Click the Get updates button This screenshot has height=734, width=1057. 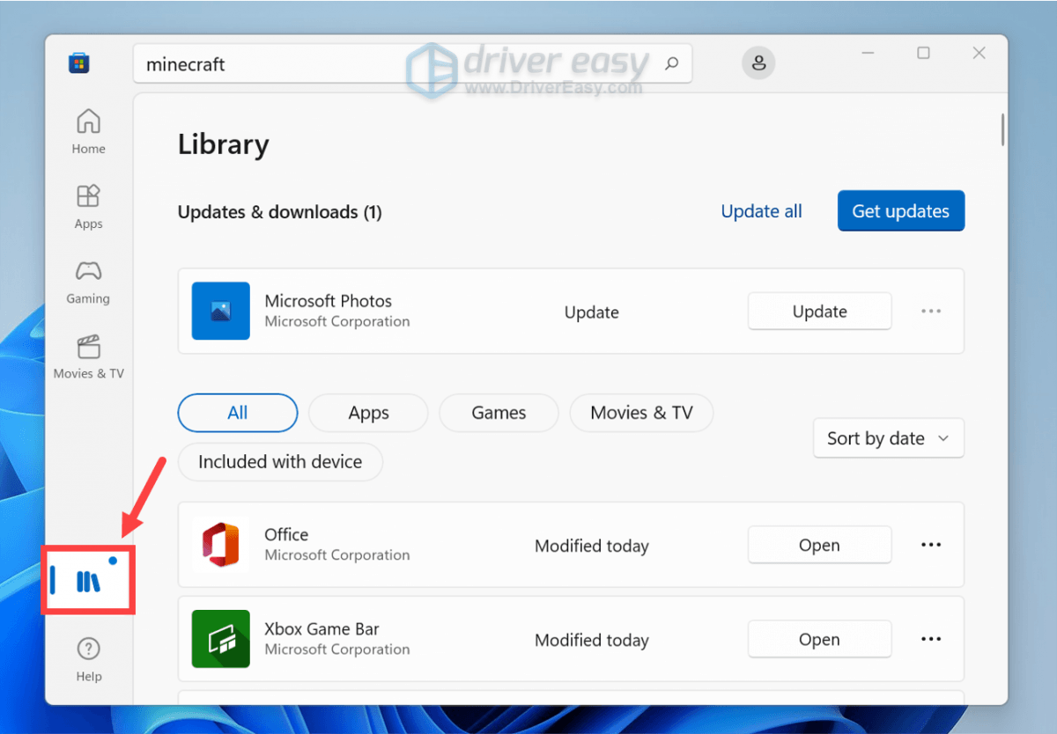(x=901, y=211)
